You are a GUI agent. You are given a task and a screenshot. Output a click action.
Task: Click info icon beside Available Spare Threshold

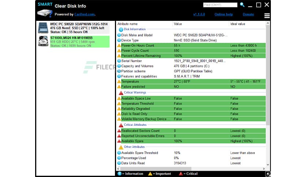click(x=119, y=153)
